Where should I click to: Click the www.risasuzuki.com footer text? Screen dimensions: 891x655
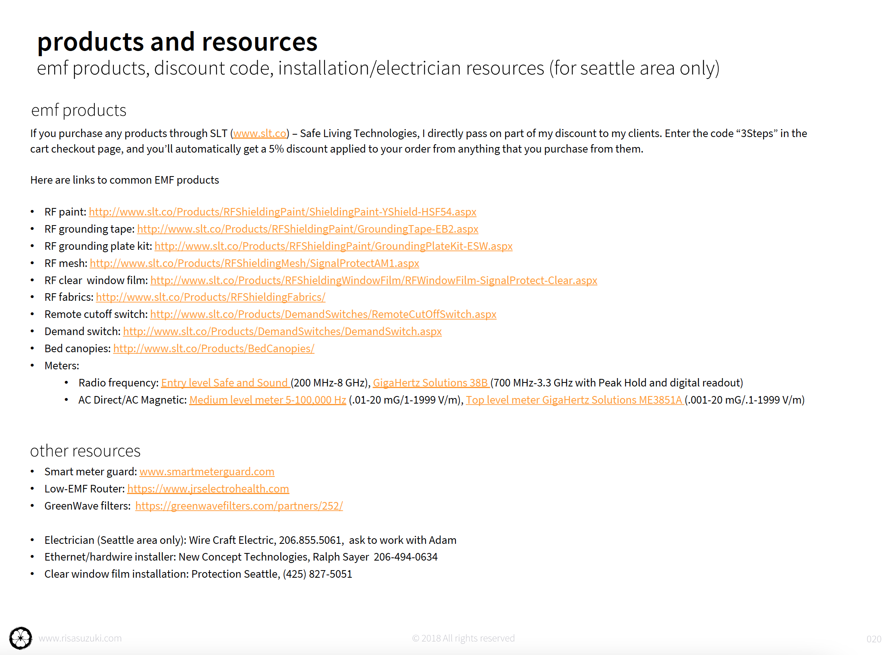point(80,638)
